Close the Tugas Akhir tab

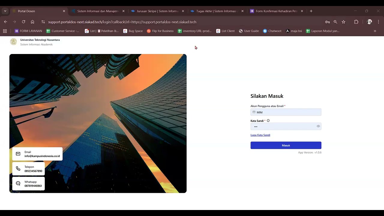(242, 11)
